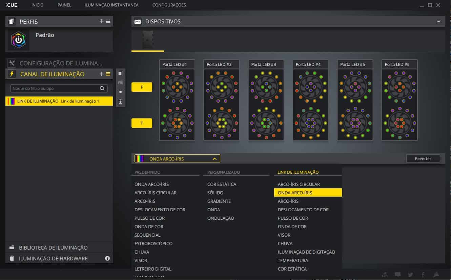Image resolution: width=451 pixels, height=280 pixels.
Task: Open the Perfis hamburger menu
Action: pos(108,21)
